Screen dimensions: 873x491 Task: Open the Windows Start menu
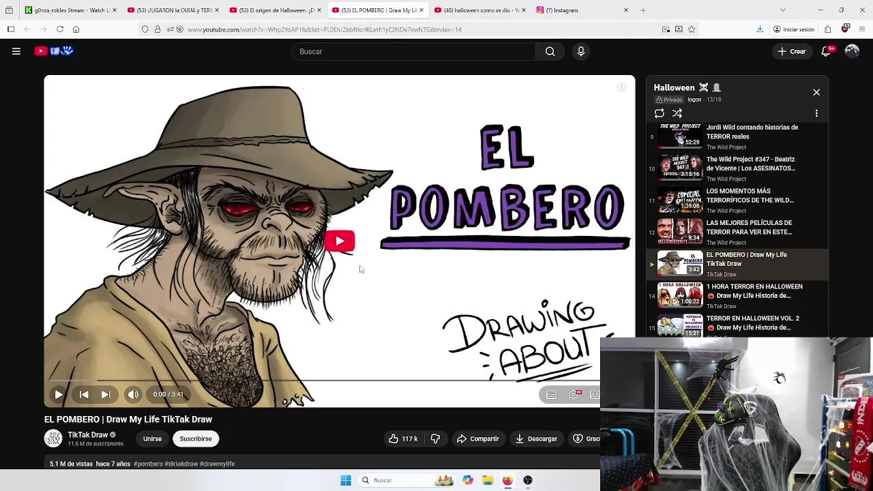[x=346, y=480]
